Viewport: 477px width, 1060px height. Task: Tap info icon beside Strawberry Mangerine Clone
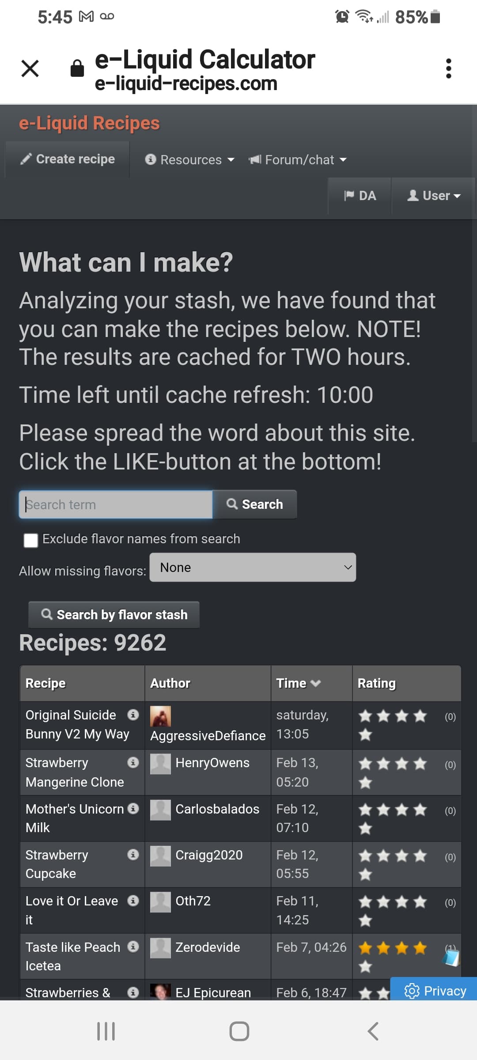click(x=133, y=762)
